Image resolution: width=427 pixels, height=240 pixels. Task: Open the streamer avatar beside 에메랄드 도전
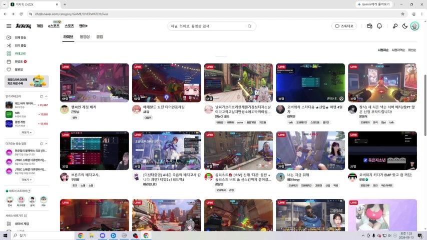coord(137,109)
